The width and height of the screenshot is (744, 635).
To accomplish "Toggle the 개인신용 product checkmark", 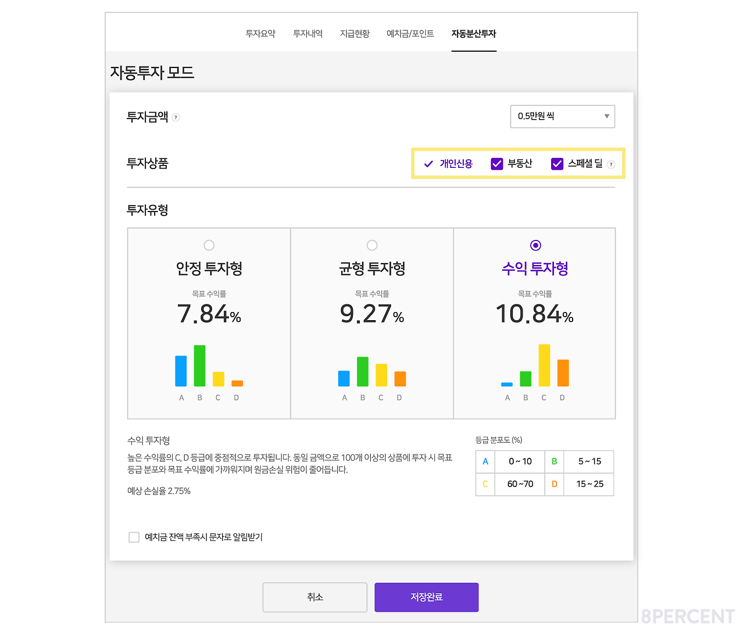I will pyautogui.click(x=428, y=164).
